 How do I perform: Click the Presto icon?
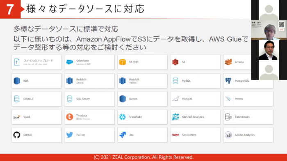click(x=228, y=99)
